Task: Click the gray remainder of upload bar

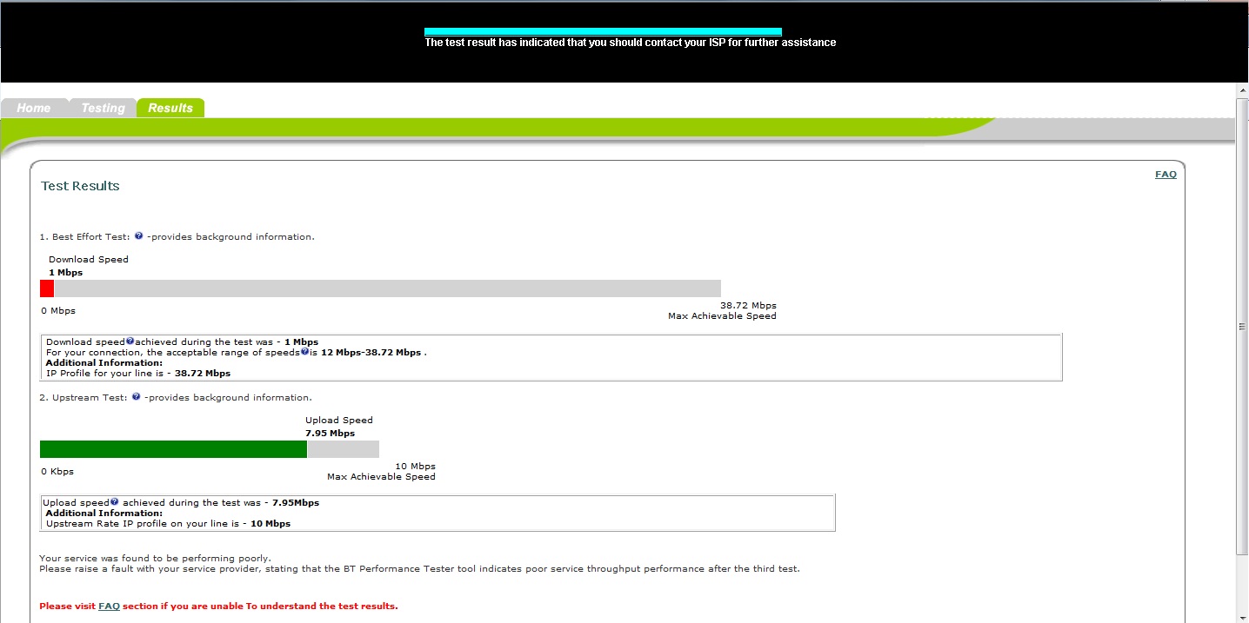Action: [343, 449]
